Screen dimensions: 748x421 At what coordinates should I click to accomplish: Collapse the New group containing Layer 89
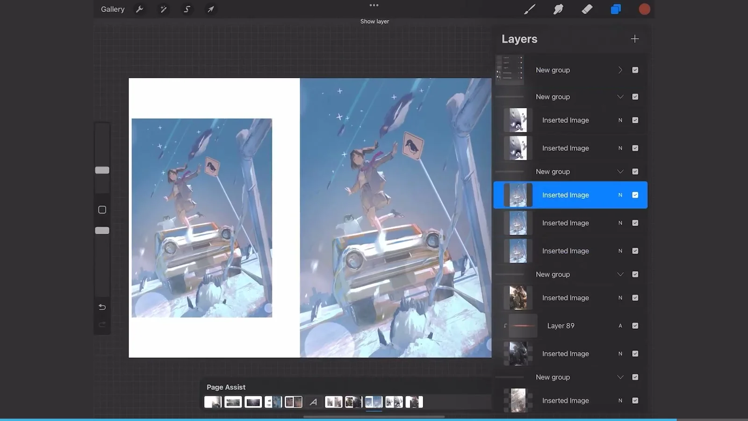pyautogui.click(x=620, y=275)
